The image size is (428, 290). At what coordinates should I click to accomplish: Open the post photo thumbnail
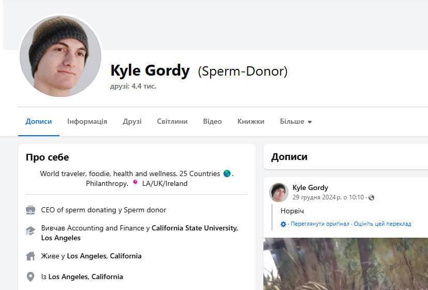click(346, 264)
